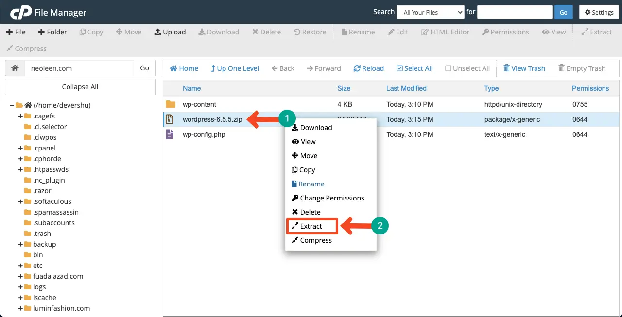Click the search text field
The image size is (622, 317).
click(515, 12)
